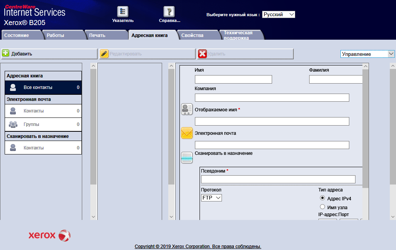Click the contact form scrollbar up arrow
This screenshot has width=396, height=250.
366,66
